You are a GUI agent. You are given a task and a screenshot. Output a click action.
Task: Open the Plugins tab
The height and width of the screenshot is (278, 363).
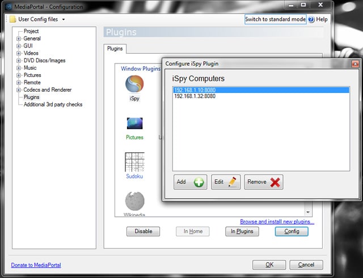click(x=115, y=49)
